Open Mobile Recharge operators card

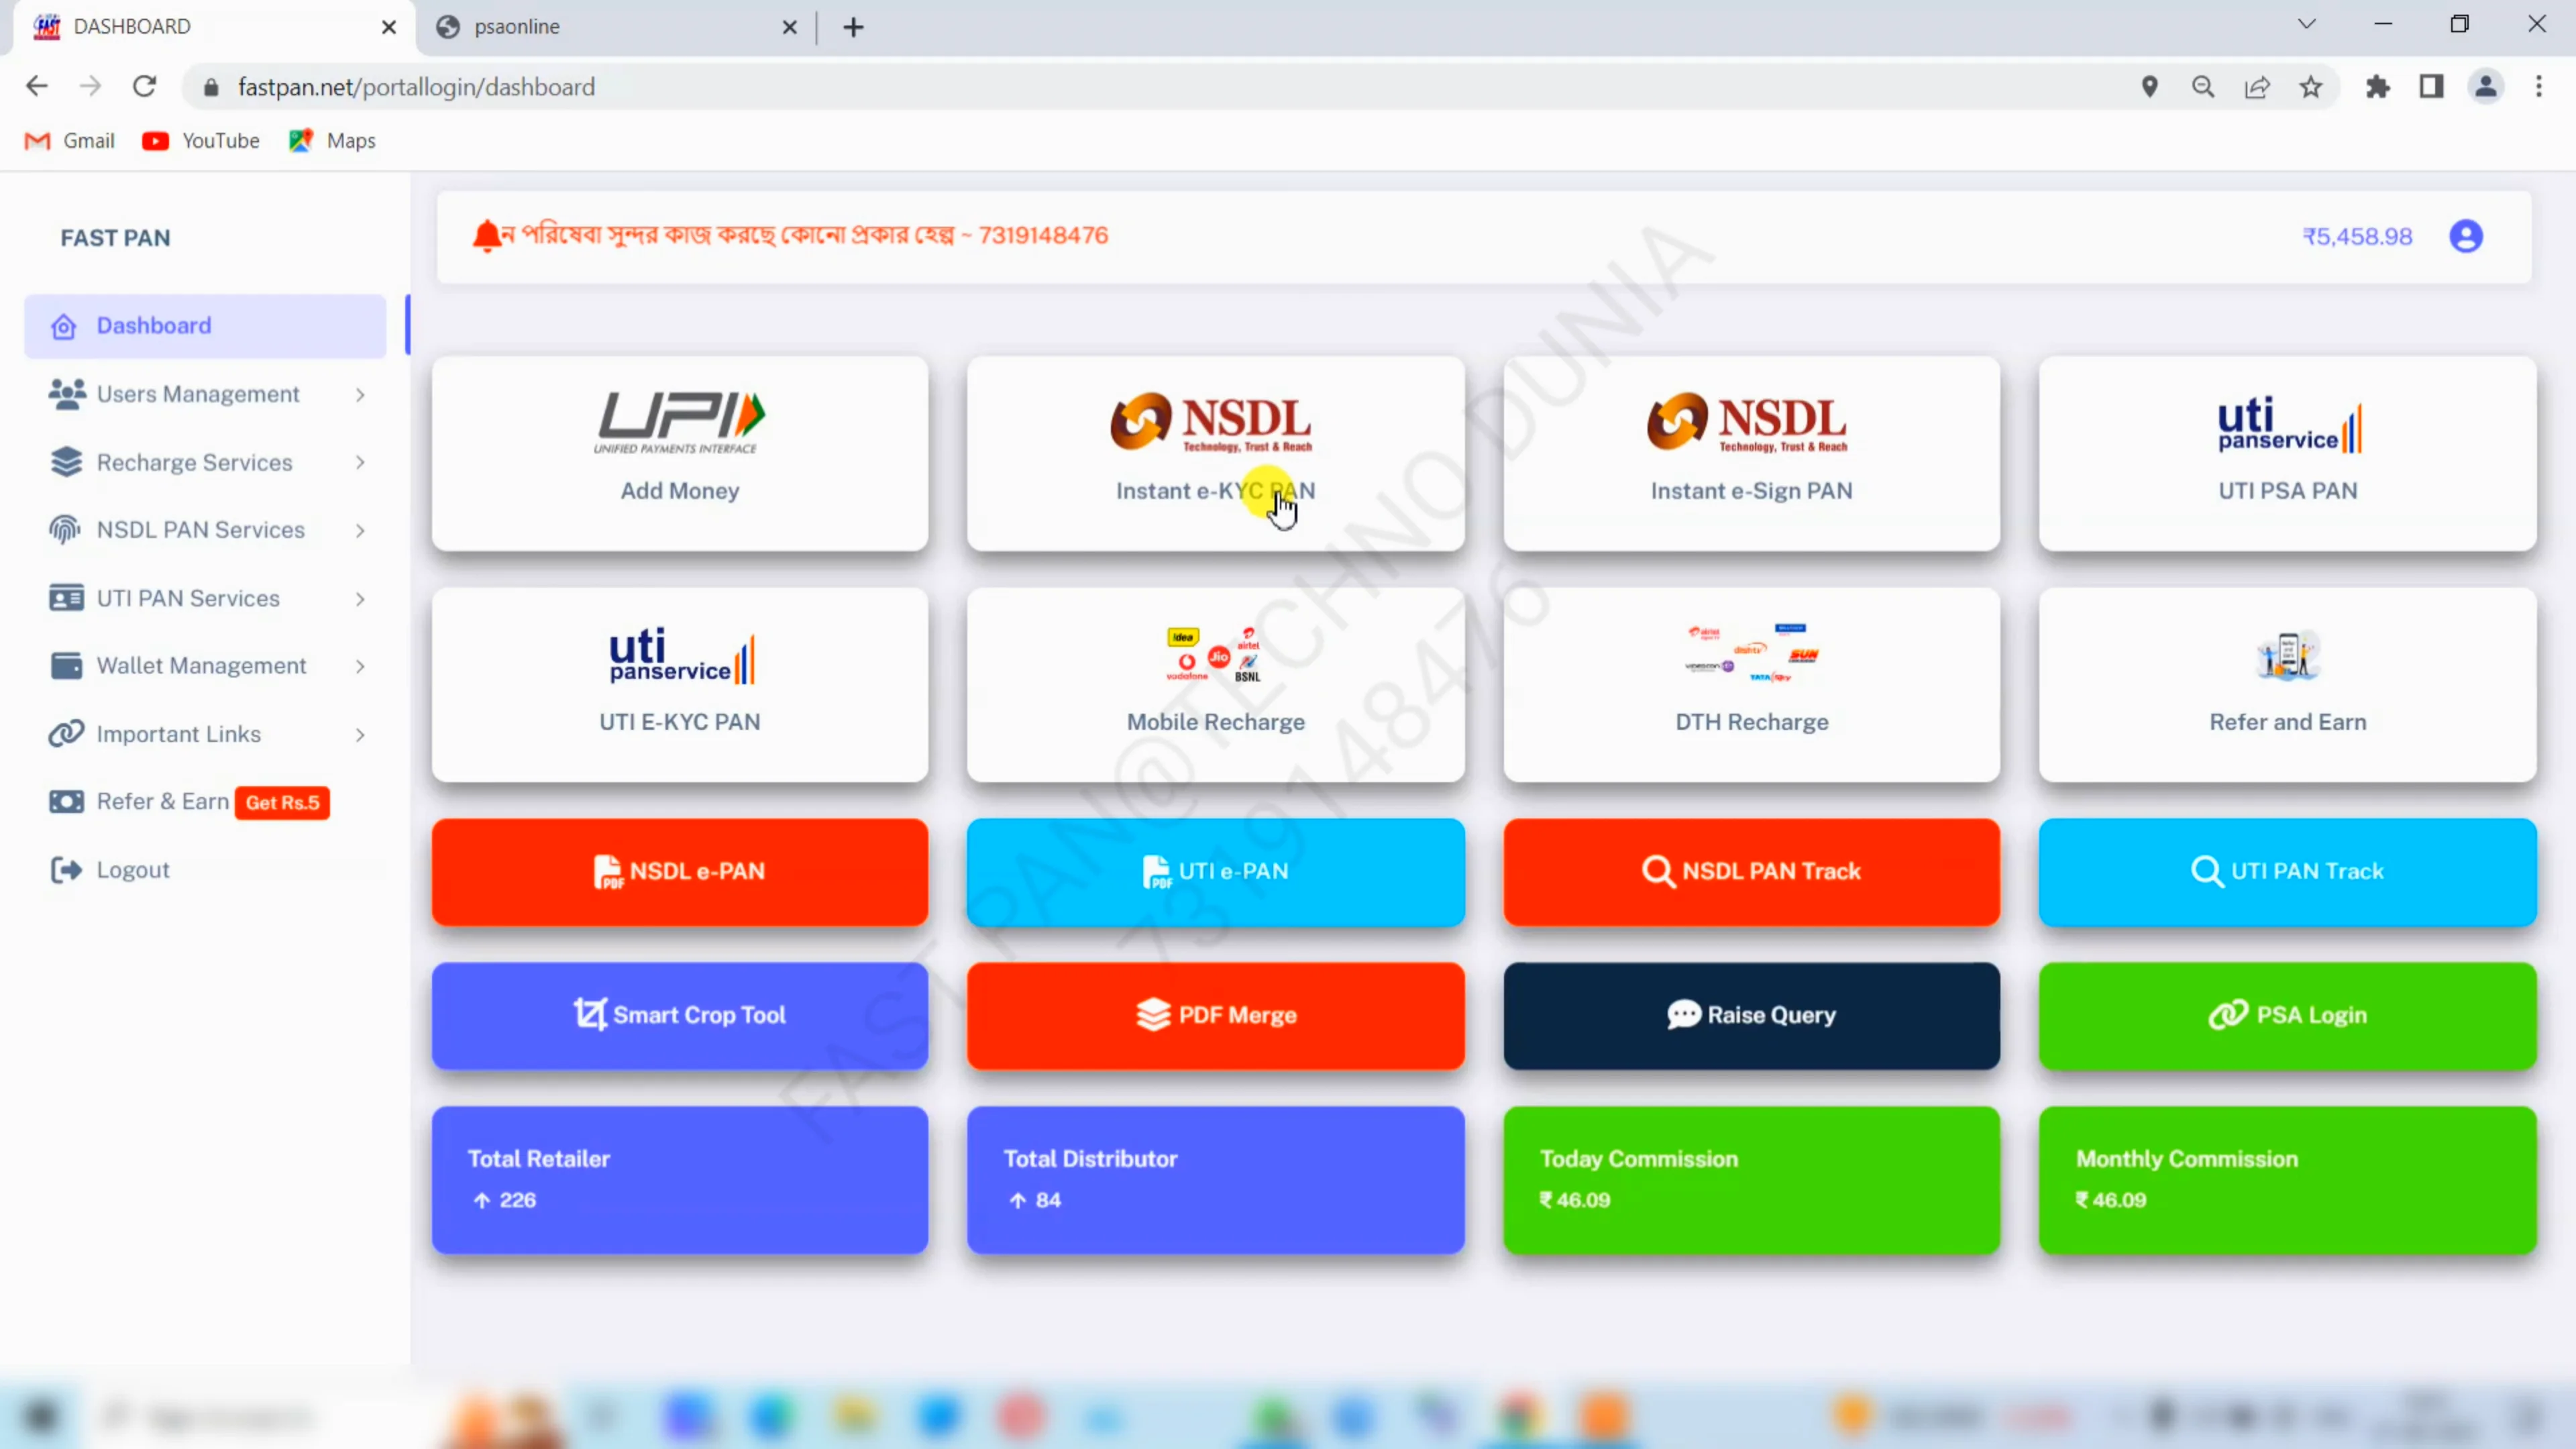pos(1215,684)
